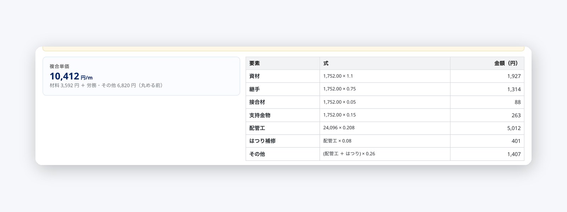This screenshot has height=212, width=567.
Task: Select the 資材 row label
Action: point(254,76)
